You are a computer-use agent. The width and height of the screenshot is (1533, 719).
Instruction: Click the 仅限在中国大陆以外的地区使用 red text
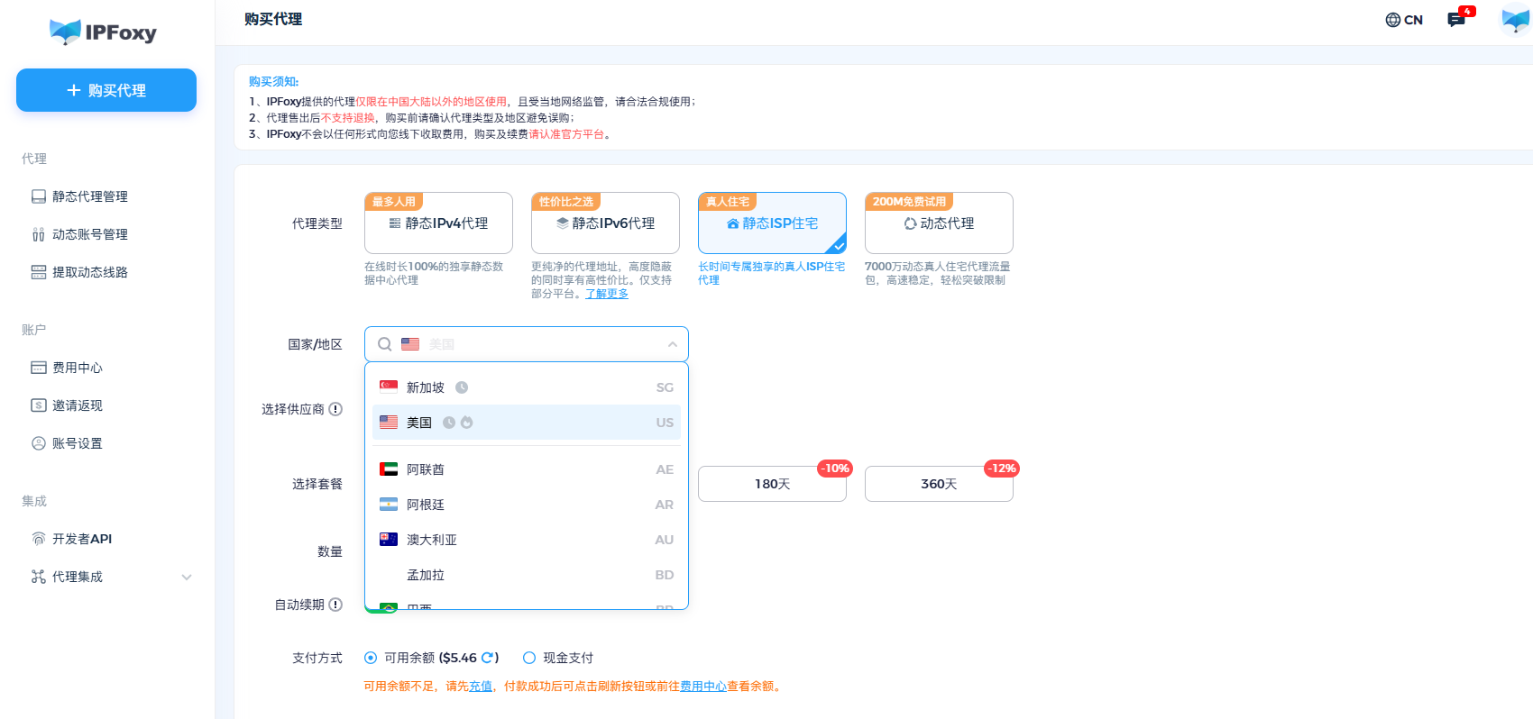point(431,102)
